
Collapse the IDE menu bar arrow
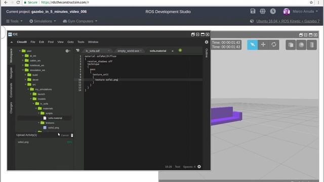[x=12, y=42]
